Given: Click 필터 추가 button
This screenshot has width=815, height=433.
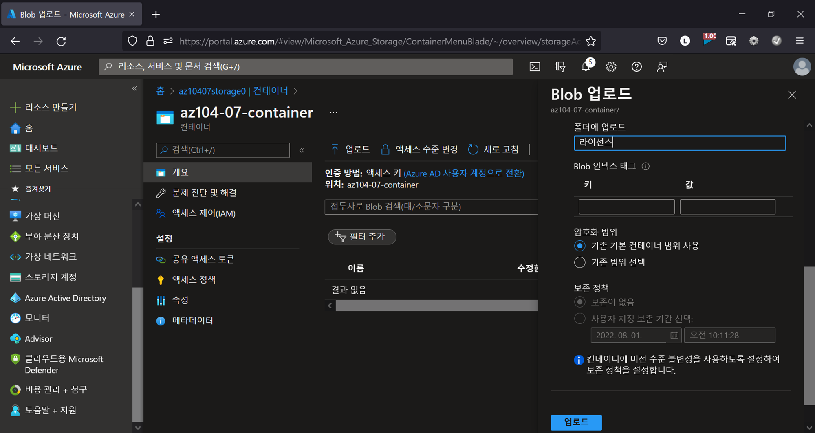Looking at the screenshot, I should 362,237.
